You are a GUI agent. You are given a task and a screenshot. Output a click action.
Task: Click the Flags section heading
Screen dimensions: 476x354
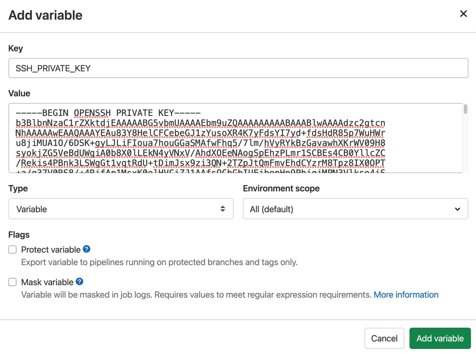[x=19, y=235]
